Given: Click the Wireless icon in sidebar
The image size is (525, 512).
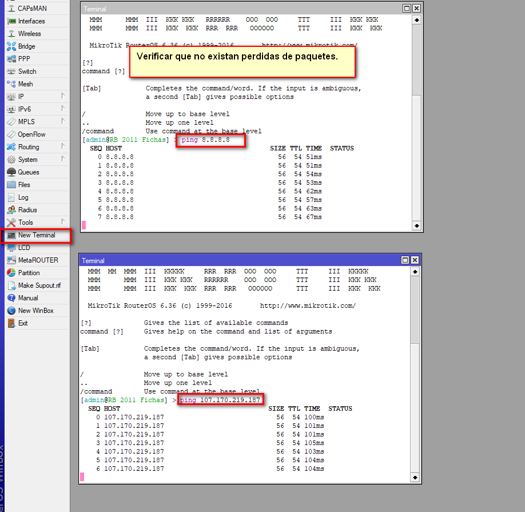Looking at the screenshot, I should coord(11,34).
